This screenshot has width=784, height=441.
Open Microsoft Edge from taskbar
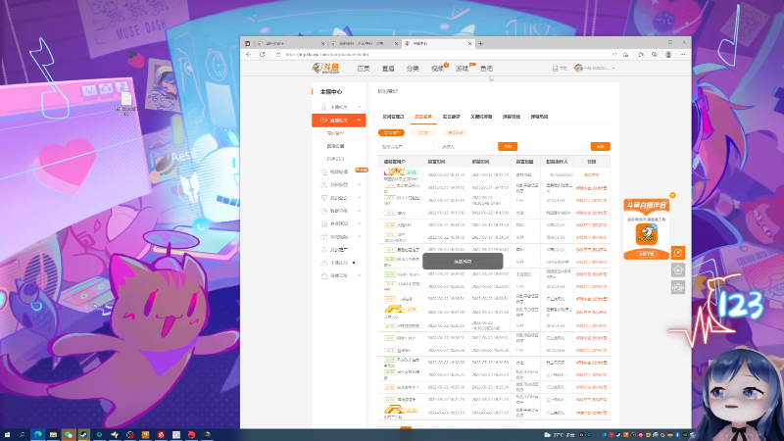pyautogui.click(x=37, y=435)
